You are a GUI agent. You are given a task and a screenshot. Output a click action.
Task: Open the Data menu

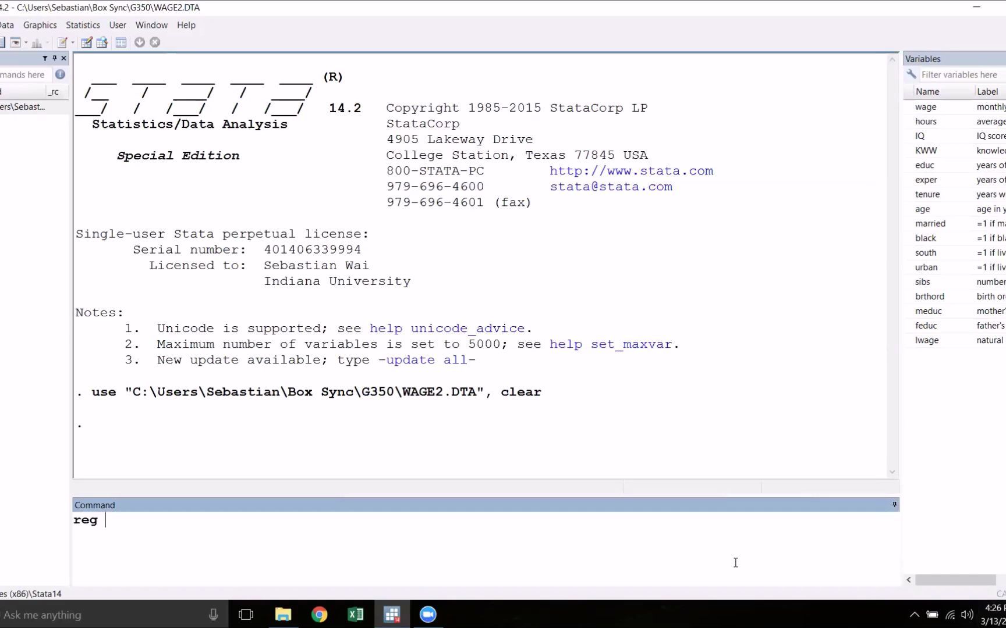[6, 25]
